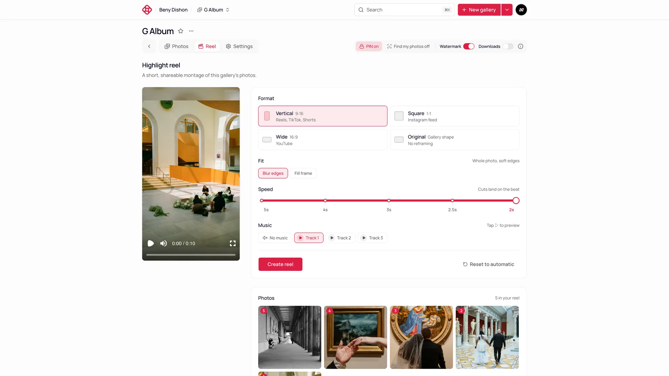Screen dimensions: 669x376
Task: Select reel photo number 2, the couple walking
Action: [x=487, y=337]
